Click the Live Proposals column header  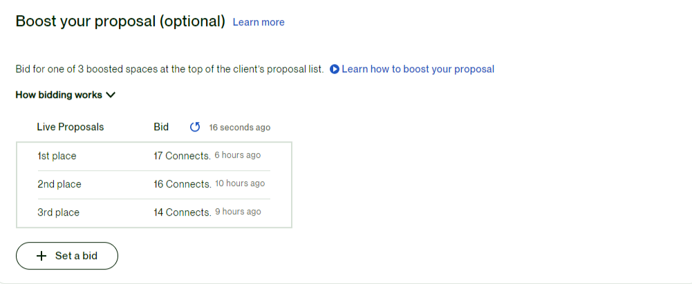[71, 127]
